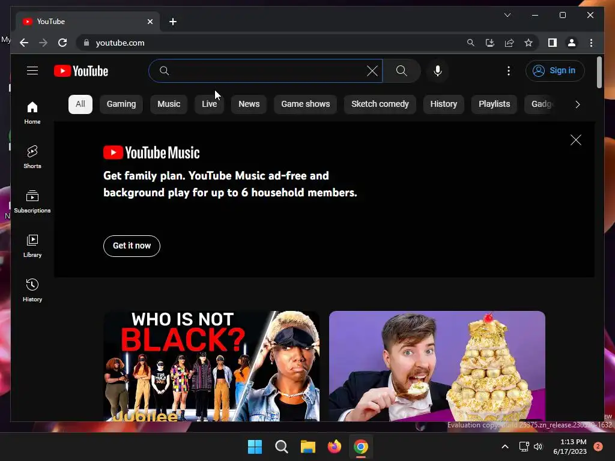Image resolution: width=615 pixels, height=461 pixels.
Task: Open the volume control in system tray
Action: click(538, 447)
